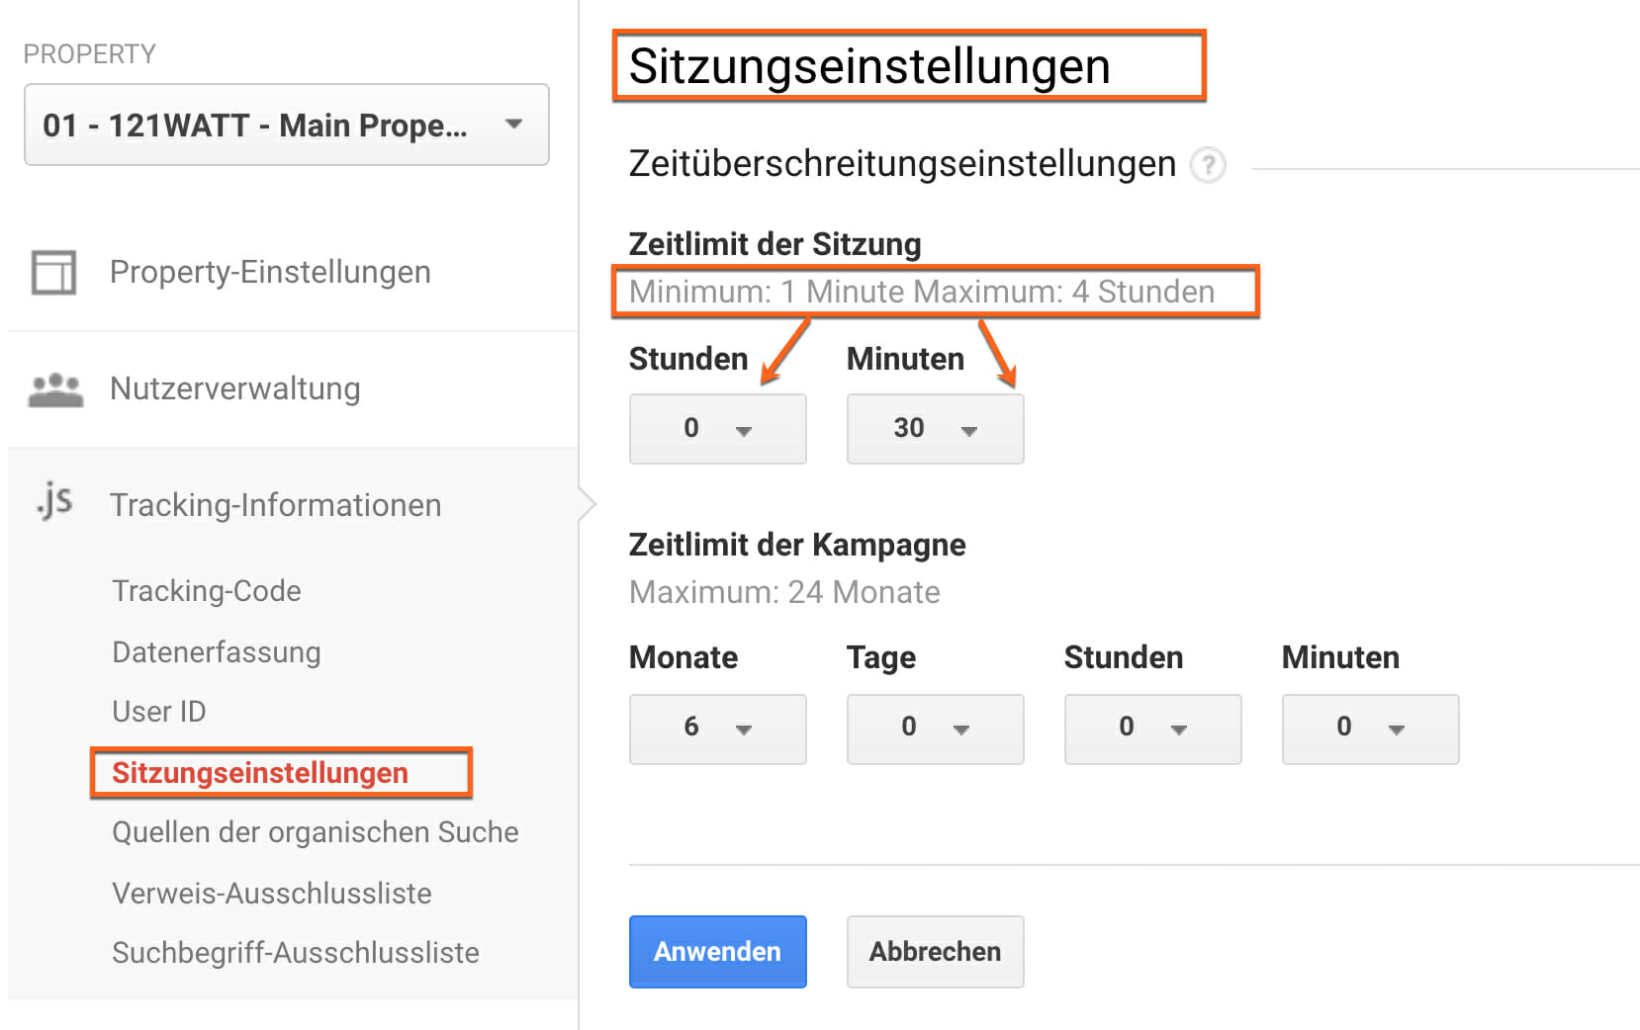1640x1030 pixels.
Task: Open Quellen der organischen Suche
Action: click(314, 832)
